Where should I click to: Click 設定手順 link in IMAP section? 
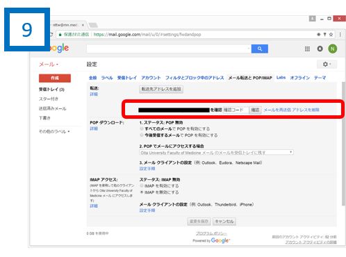pos(147,210)
